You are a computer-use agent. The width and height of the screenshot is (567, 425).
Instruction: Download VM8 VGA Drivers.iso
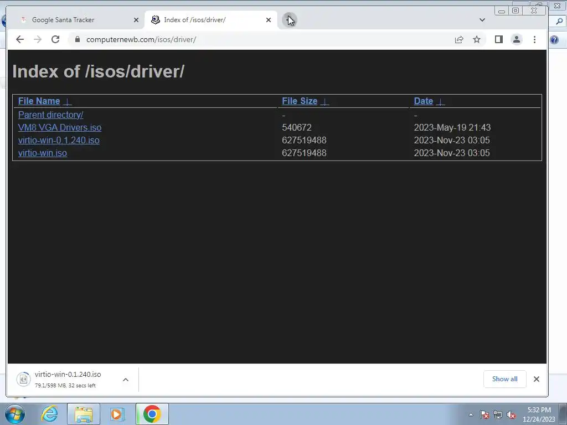click(x=60, y=127)
